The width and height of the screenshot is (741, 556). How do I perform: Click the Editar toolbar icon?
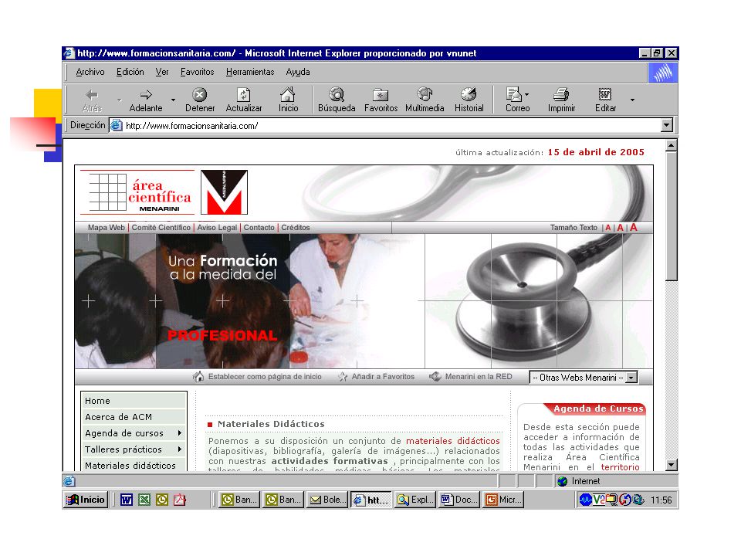pos(605,100)
